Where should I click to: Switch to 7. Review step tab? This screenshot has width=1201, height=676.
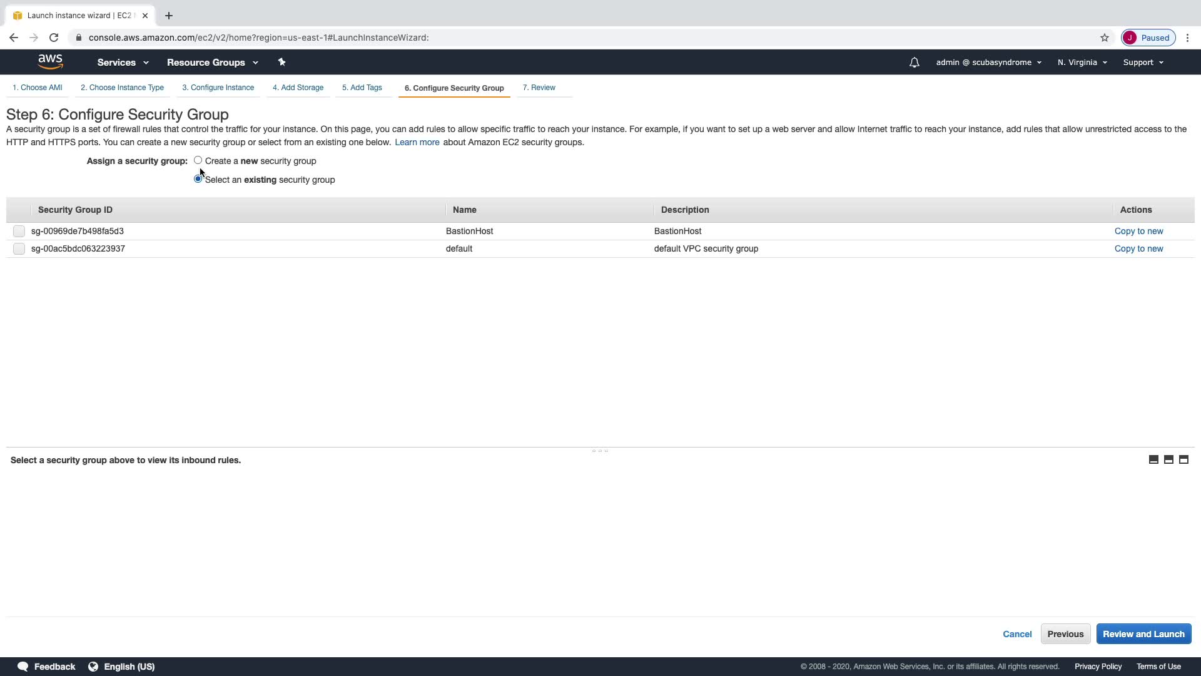click(x=539, y=88)
